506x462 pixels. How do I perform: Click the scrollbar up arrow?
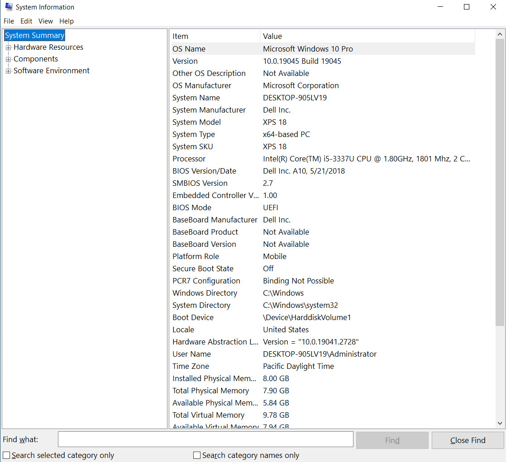click(x=500, y=34)
